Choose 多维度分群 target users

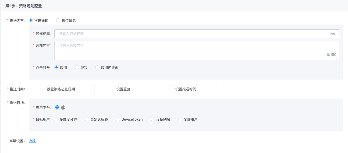click(56, 119)
